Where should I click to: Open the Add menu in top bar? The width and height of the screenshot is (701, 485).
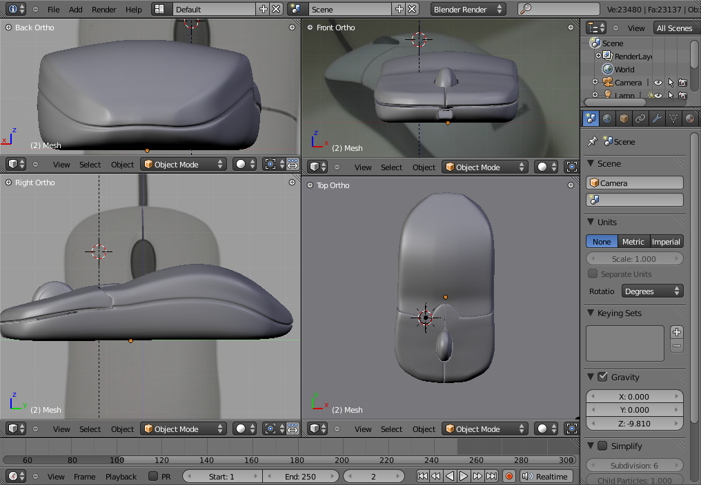click(x=76, y=9)
